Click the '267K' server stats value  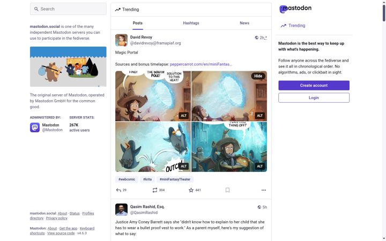(74, 125)
